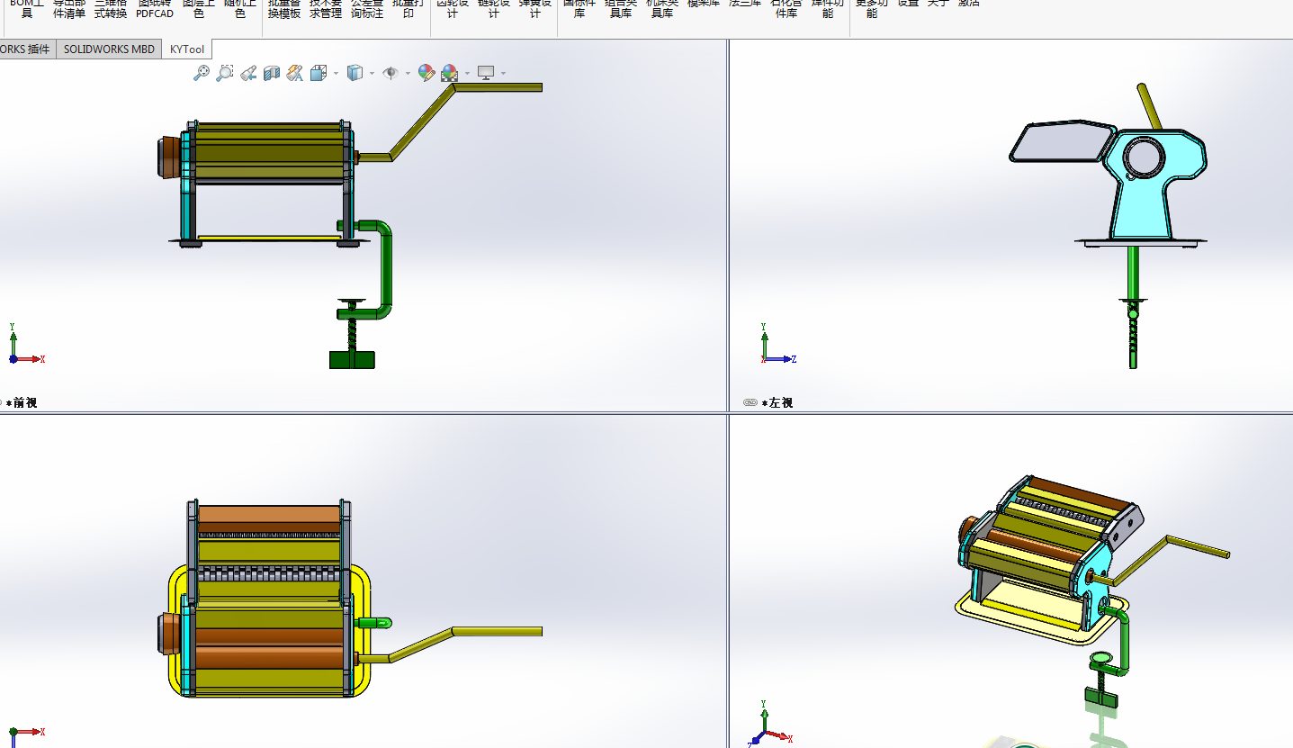
Task: Click the 激活 ribbon button
Action: (969, 4)
